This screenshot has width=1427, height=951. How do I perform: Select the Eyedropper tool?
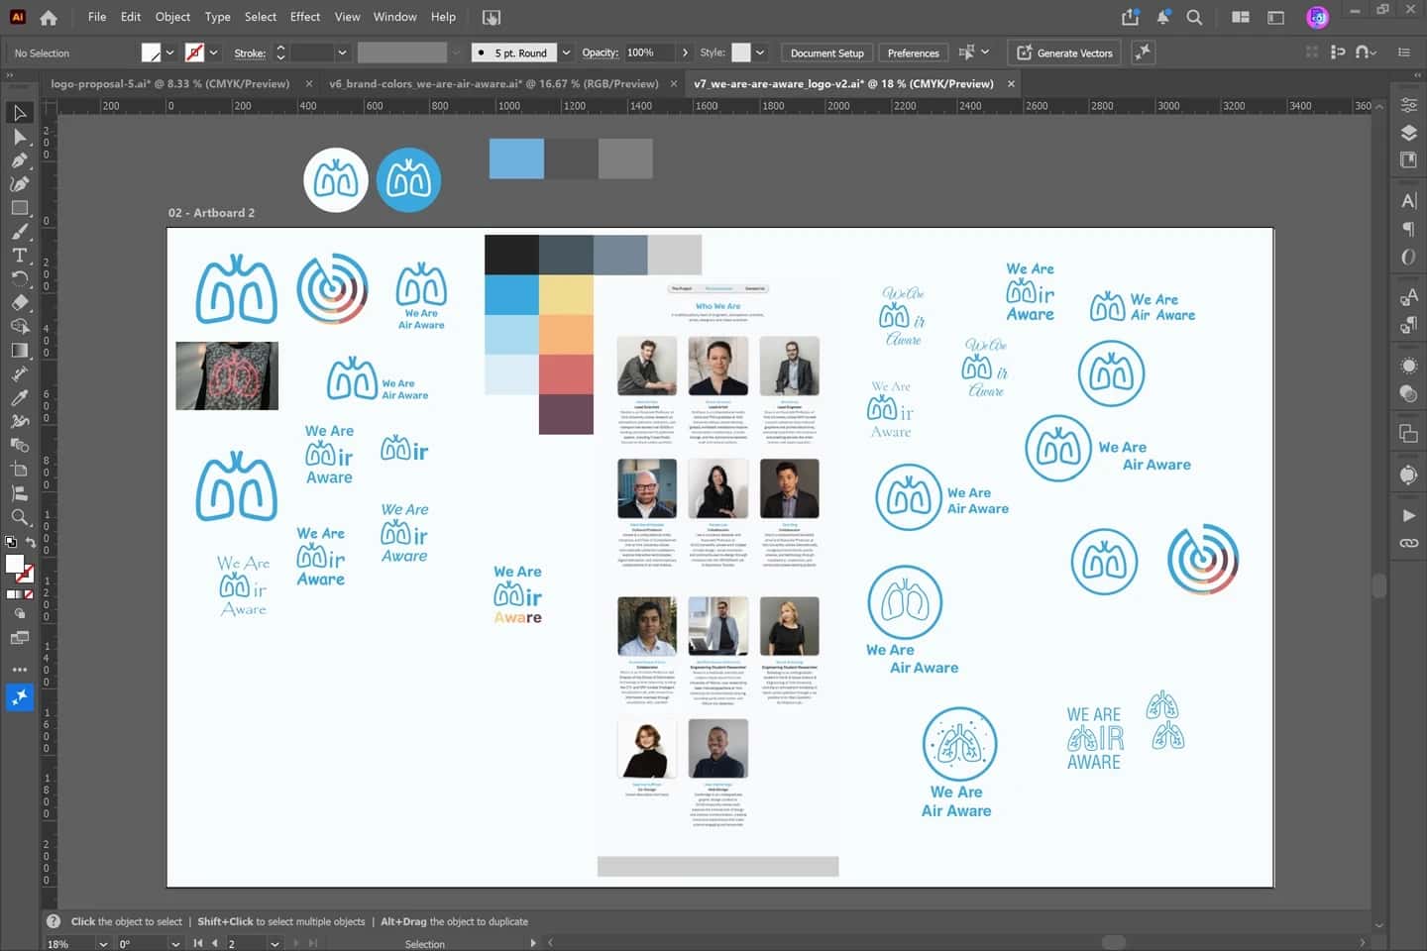19,398
